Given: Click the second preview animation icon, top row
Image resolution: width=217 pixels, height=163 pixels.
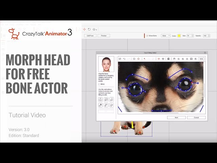Looking at the screenshot, I should click(x=106, y=99).
